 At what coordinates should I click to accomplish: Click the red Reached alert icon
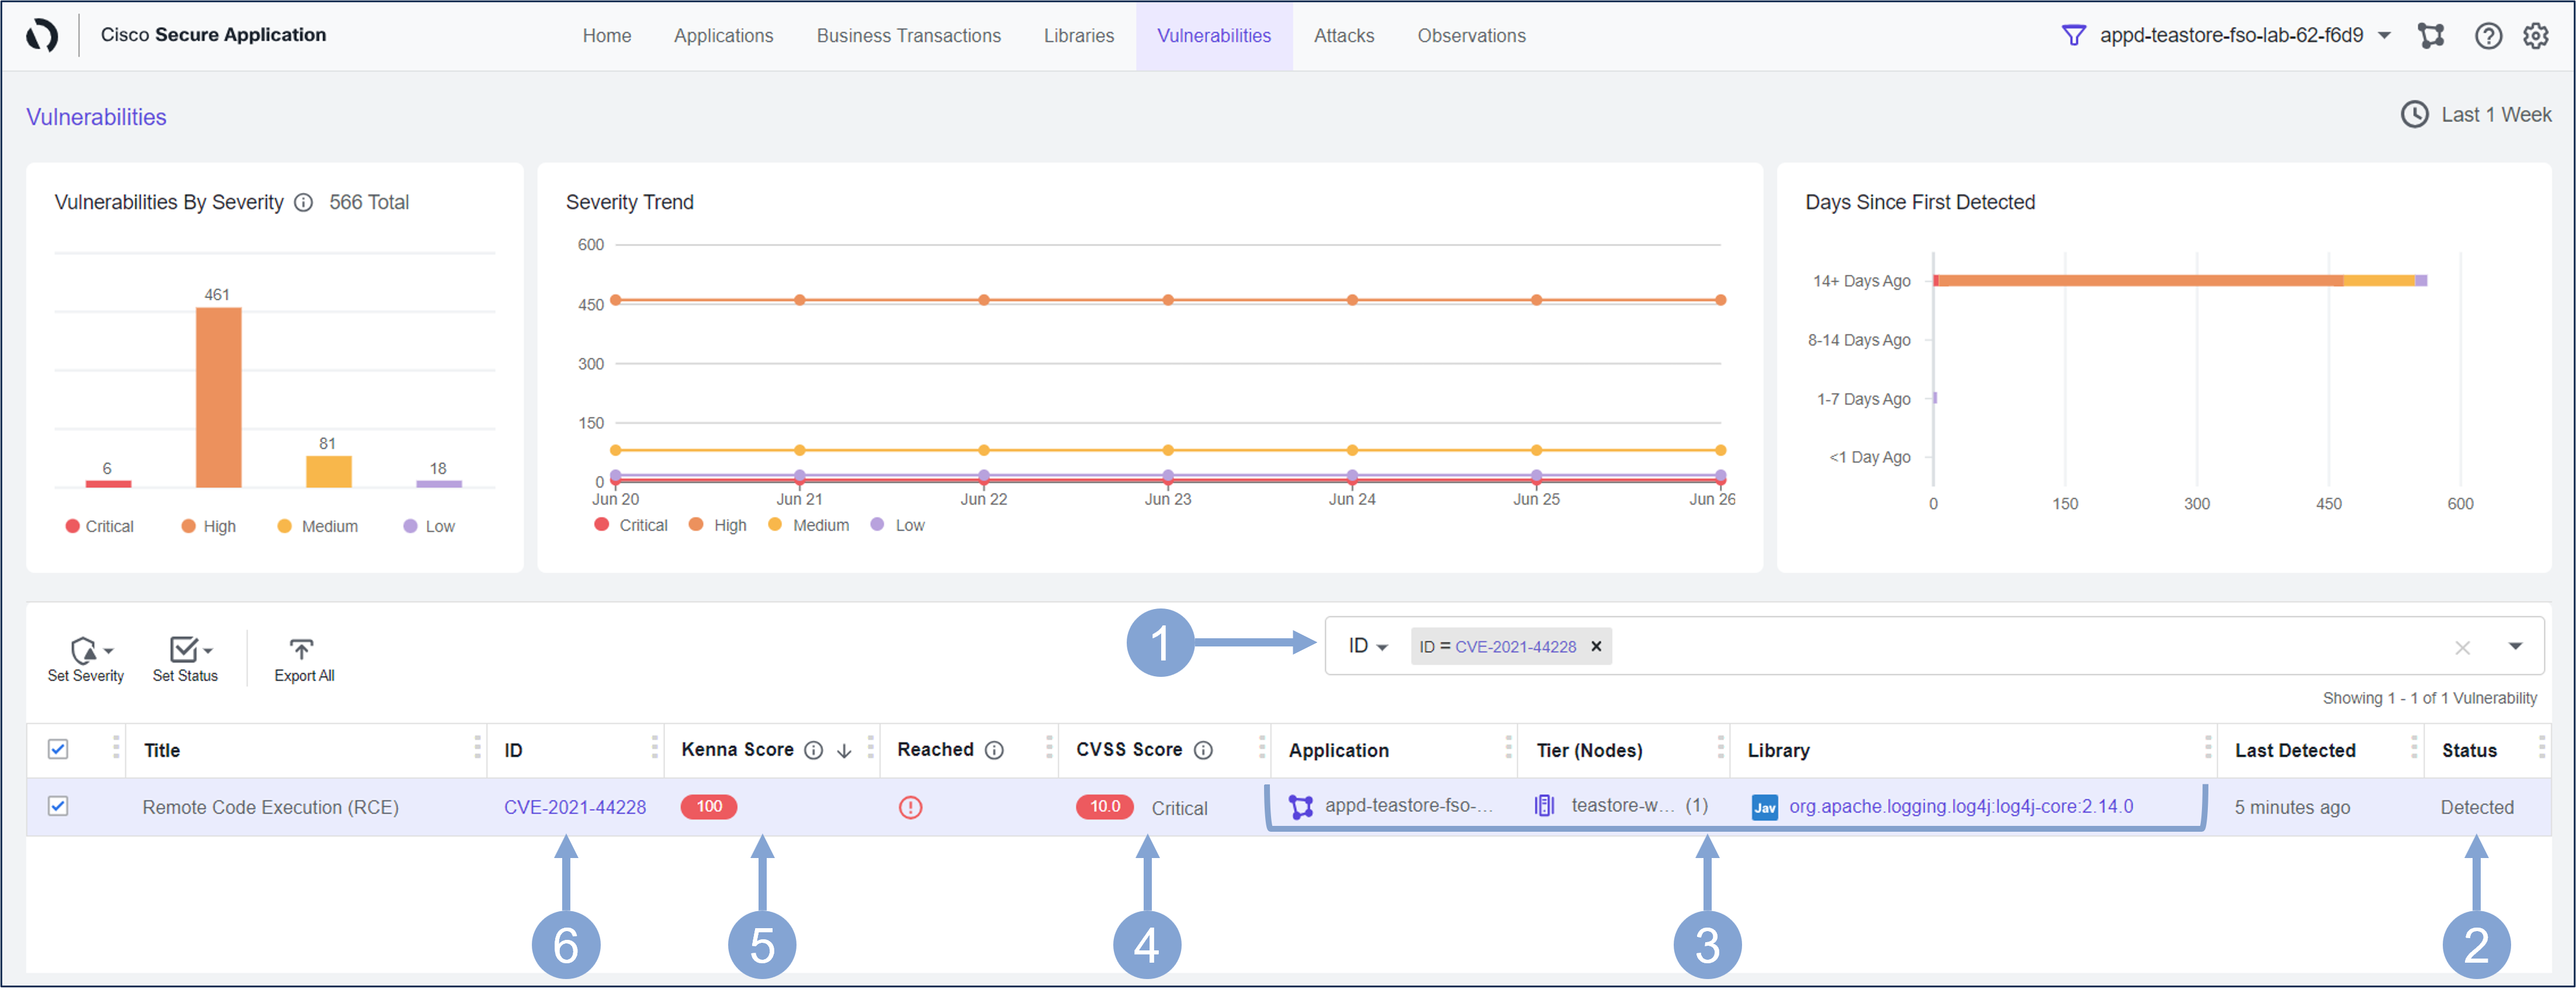coord(910,807)
